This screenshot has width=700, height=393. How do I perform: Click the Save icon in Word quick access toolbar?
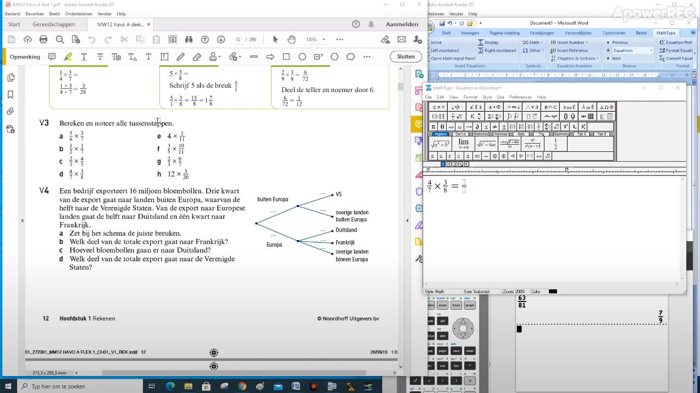click(442, 23)
